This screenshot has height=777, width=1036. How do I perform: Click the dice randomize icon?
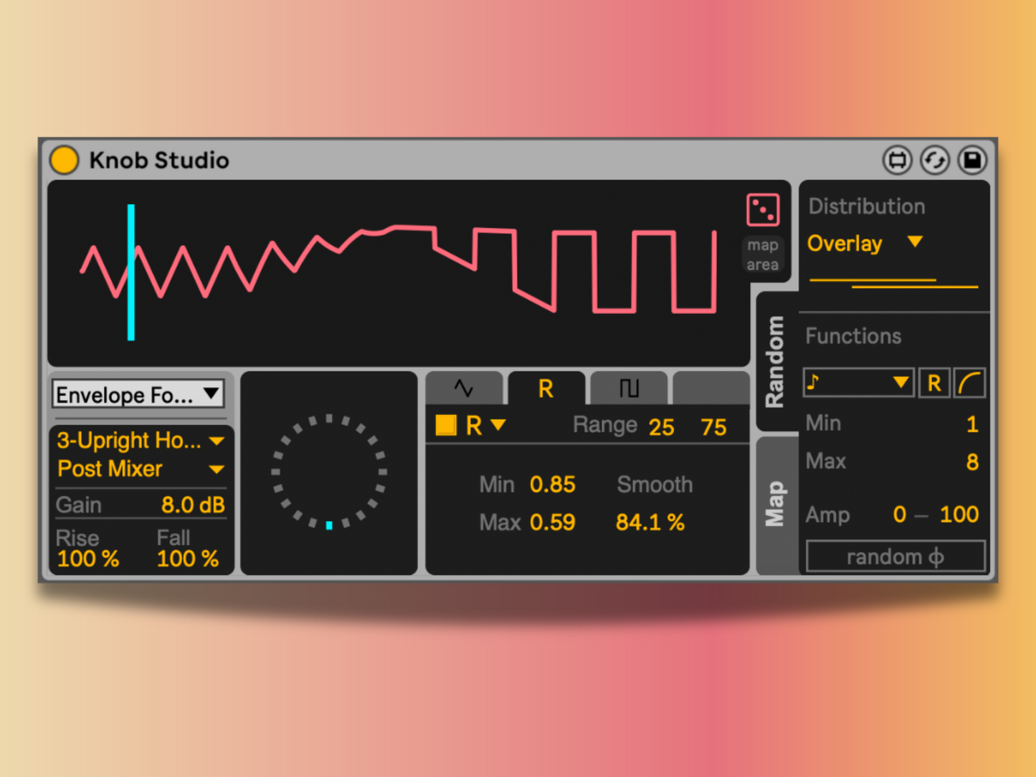coord(761,209)
